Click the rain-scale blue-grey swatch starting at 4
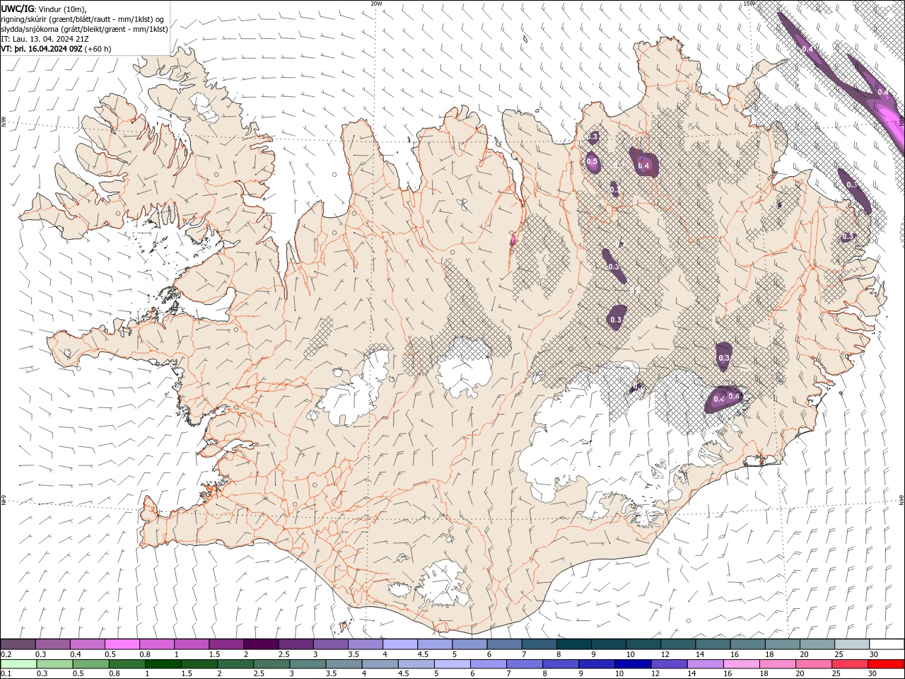 point(380,664)
